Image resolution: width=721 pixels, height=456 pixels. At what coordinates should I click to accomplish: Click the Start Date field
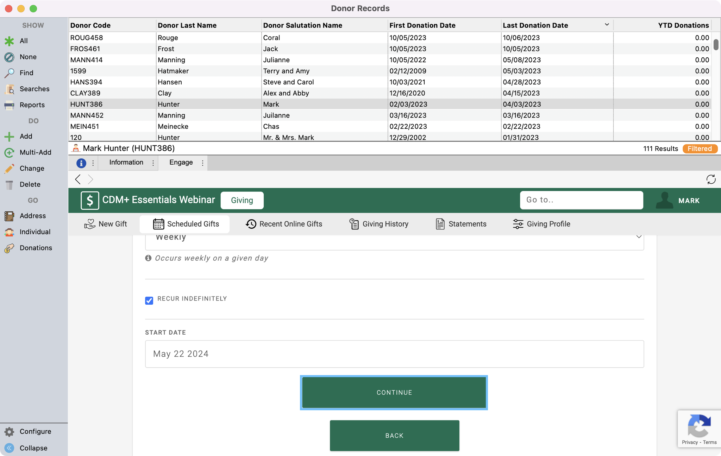tap(394, 354)
